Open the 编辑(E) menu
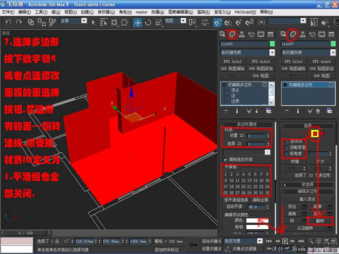 [25, 12]
